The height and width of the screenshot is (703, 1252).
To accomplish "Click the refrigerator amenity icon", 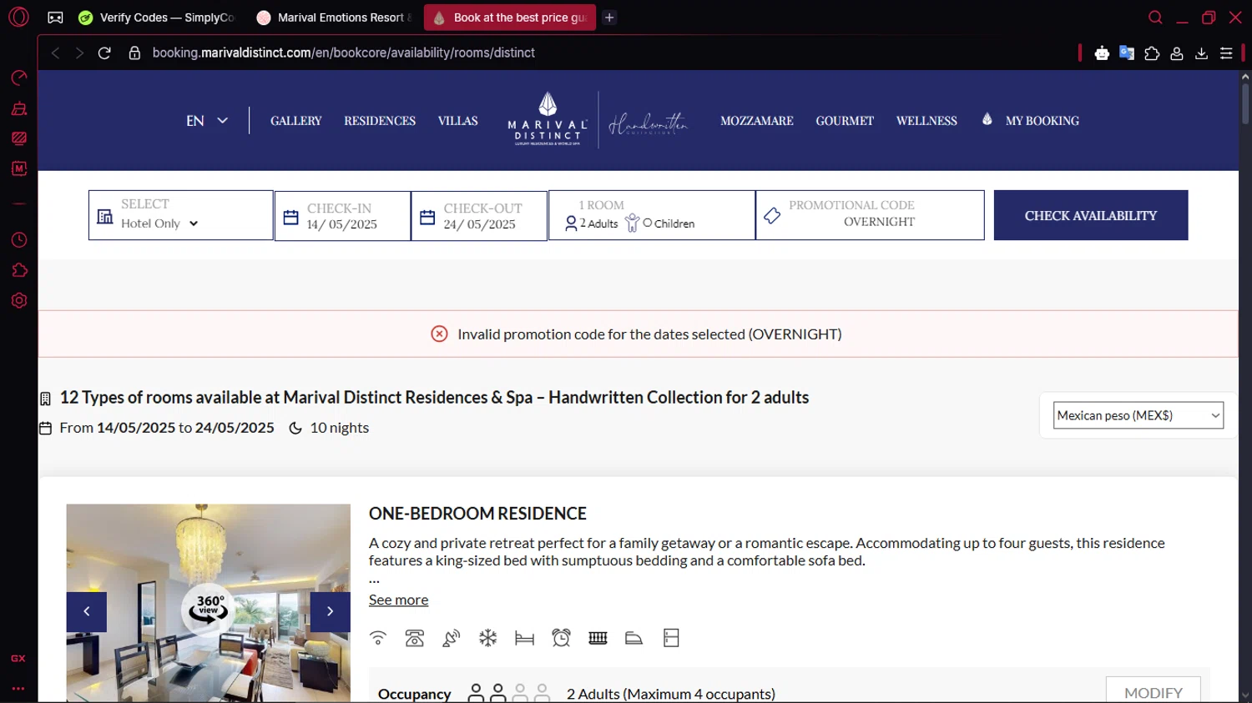I will click(671, 638).
